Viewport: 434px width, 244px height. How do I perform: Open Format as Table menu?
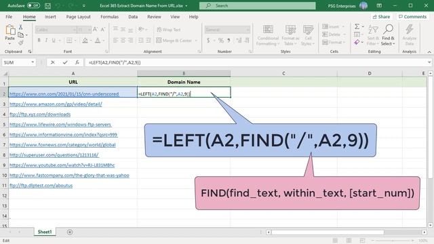point(290,35)
